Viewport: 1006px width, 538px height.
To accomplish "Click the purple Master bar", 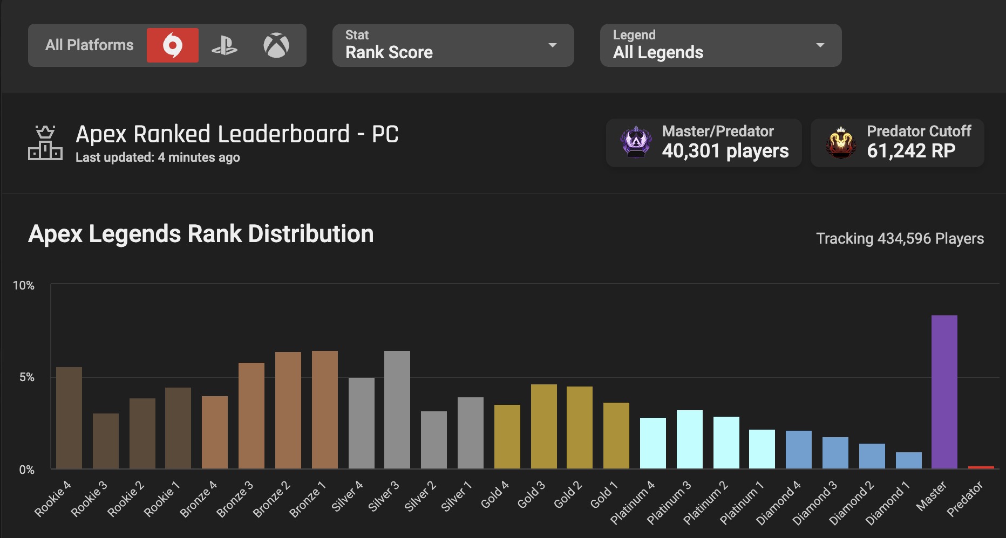I will pyautogui.click(x=944, y=392).
